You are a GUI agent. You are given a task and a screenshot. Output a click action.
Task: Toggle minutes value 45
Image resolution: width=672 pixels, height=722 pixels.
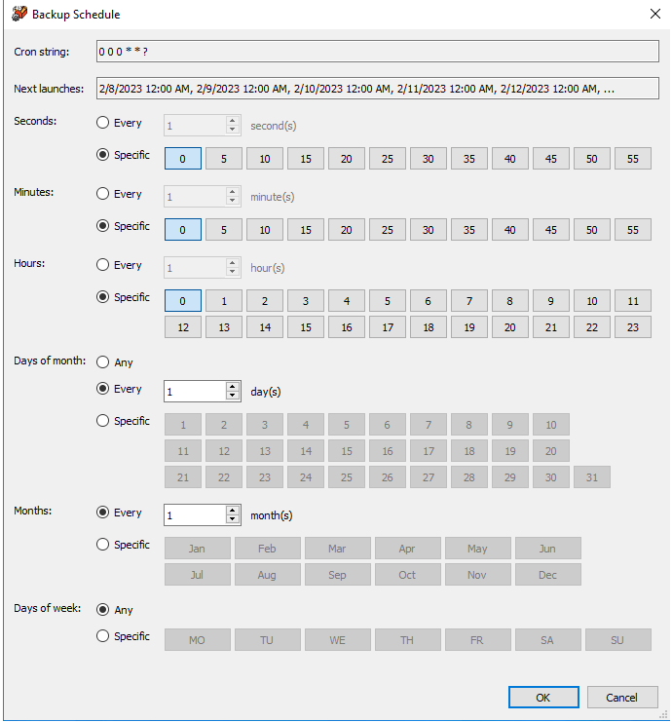(x=551, y=230)
